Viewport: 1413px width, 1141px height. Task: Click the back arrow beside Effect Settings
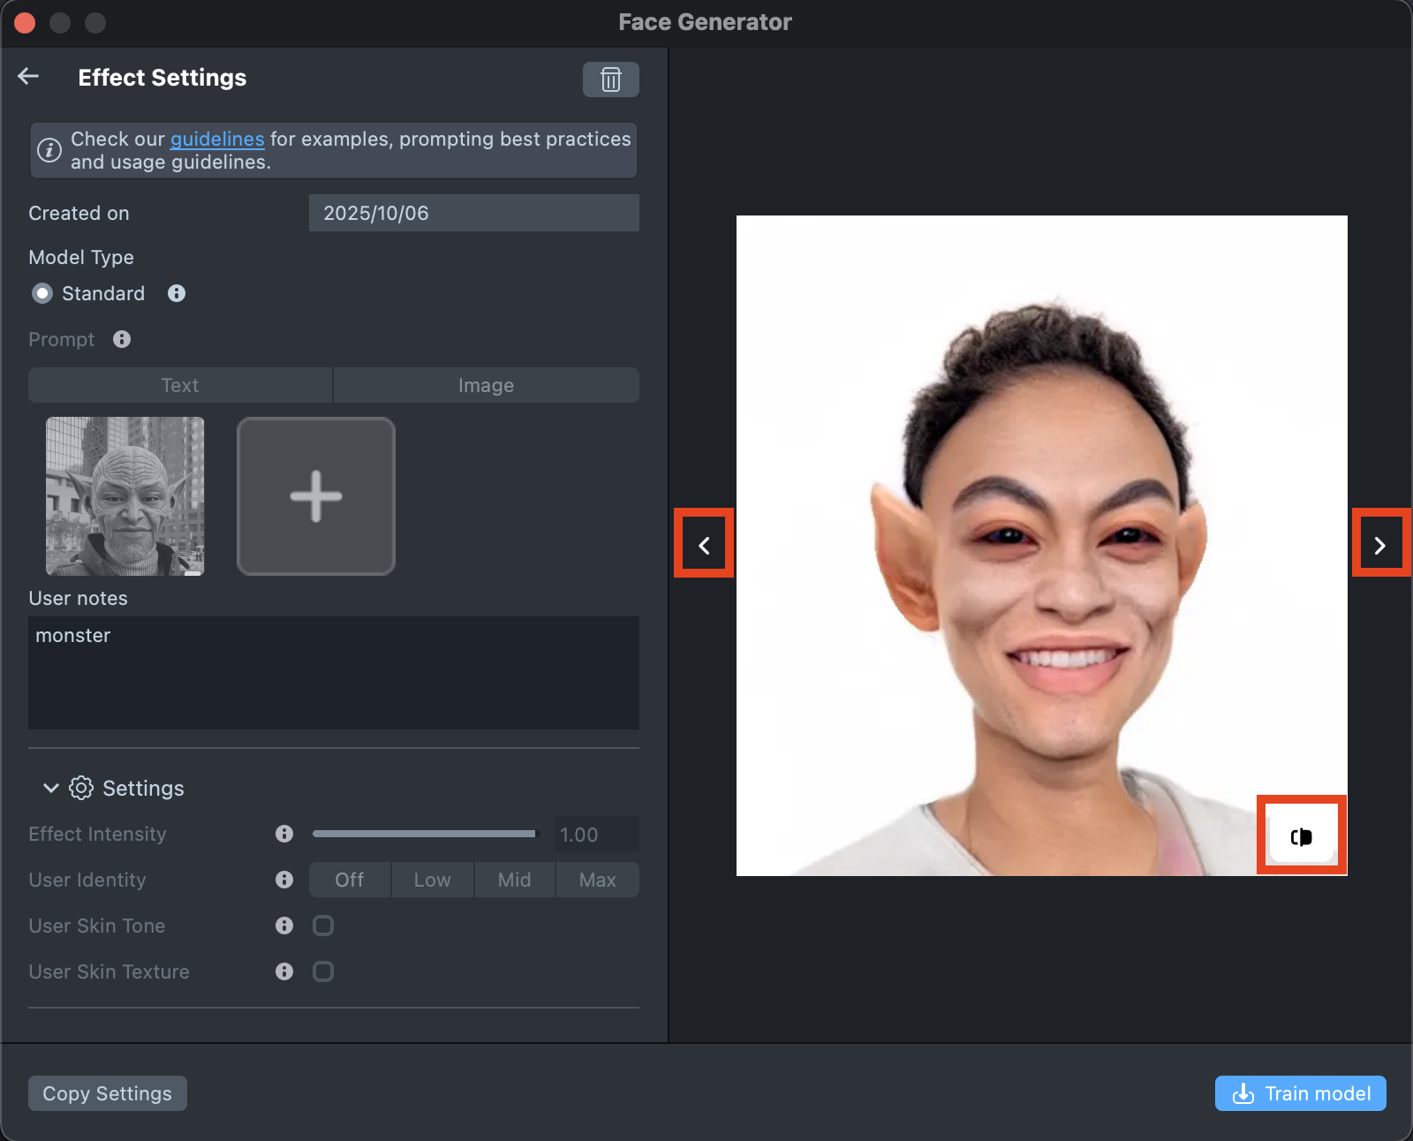pos(28,77)
